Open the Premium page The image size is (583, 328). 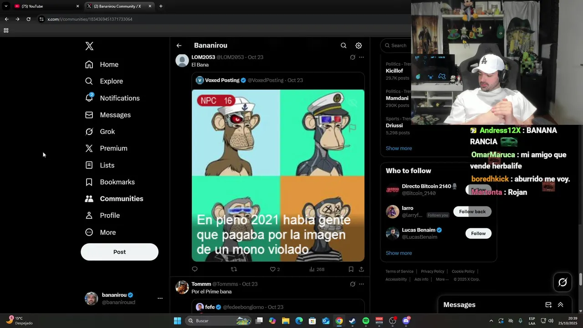pyautogui.click(x=107, y=149)
